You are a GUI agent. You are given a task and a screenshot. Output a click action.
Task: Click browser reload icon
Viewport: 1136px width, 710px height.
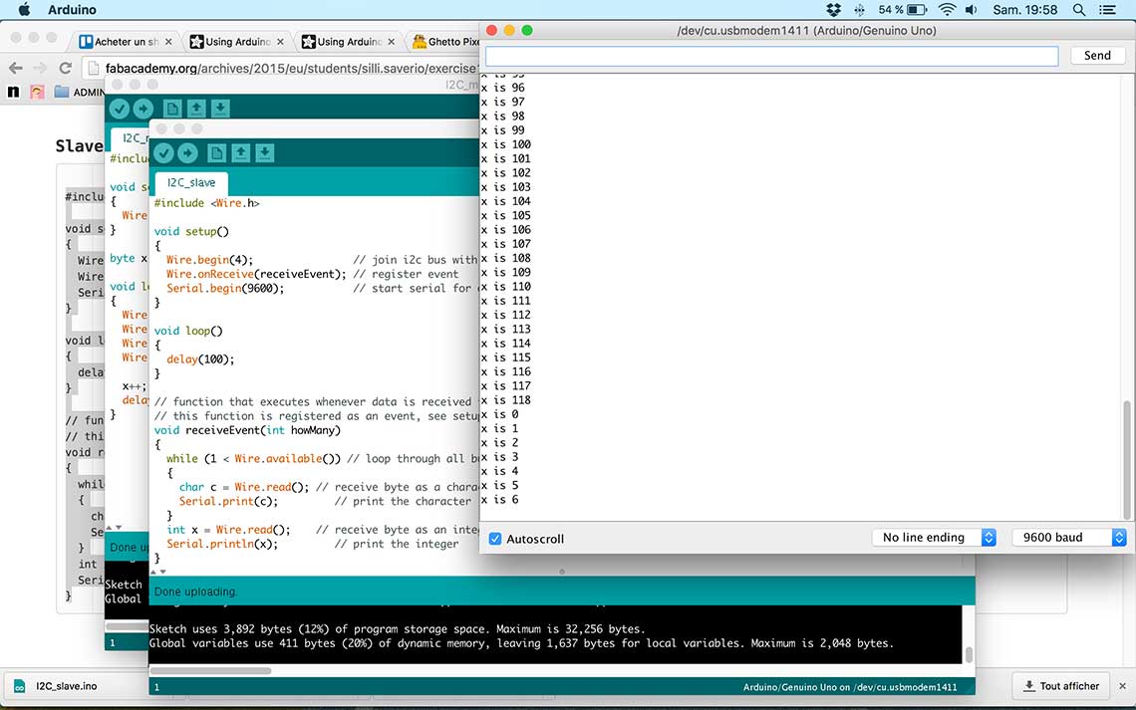click(x=65, y=68)
